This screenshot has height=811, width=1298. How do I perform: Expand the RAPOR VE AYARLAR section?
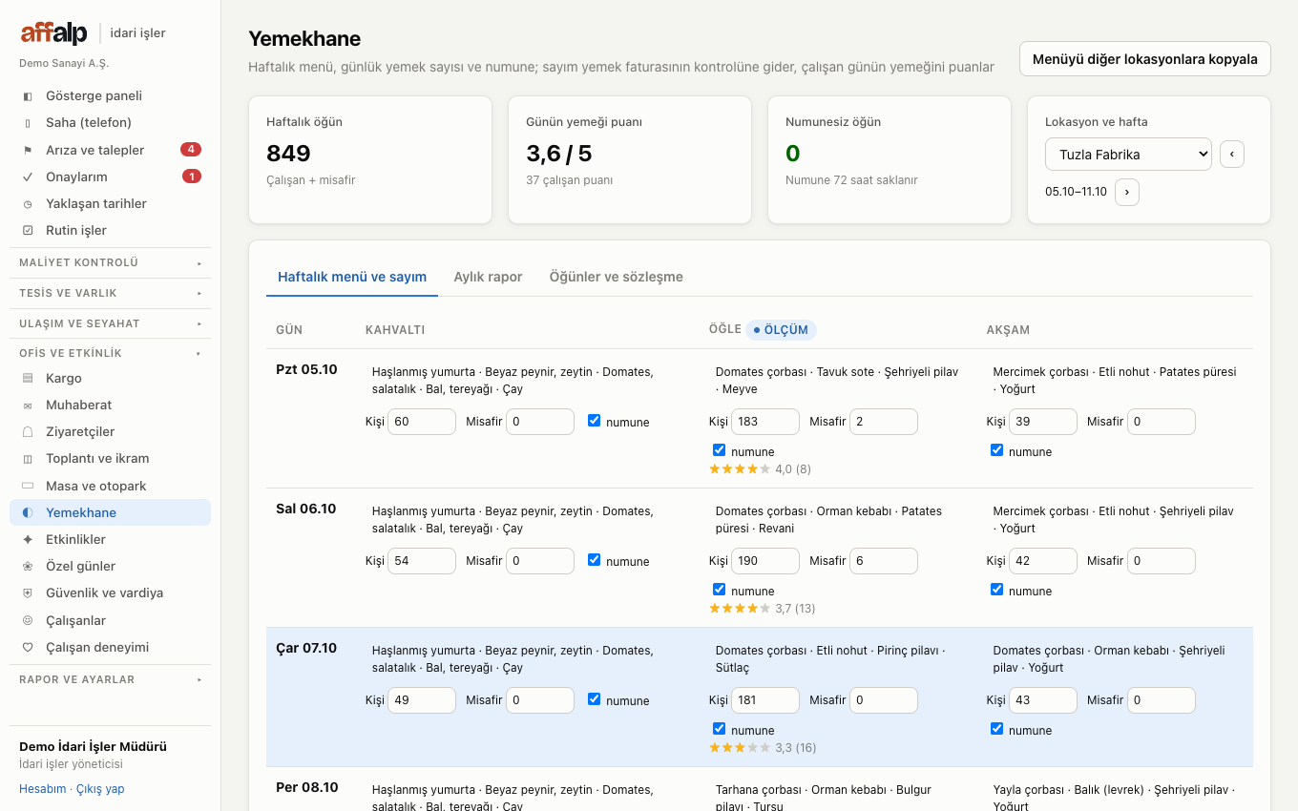[110, 679]
